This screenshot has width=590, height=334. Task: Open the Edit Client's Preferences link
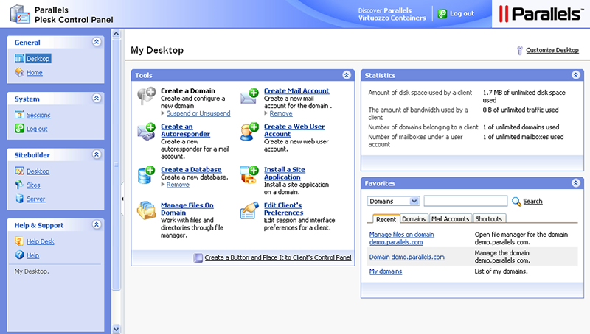tap(283, 209)
